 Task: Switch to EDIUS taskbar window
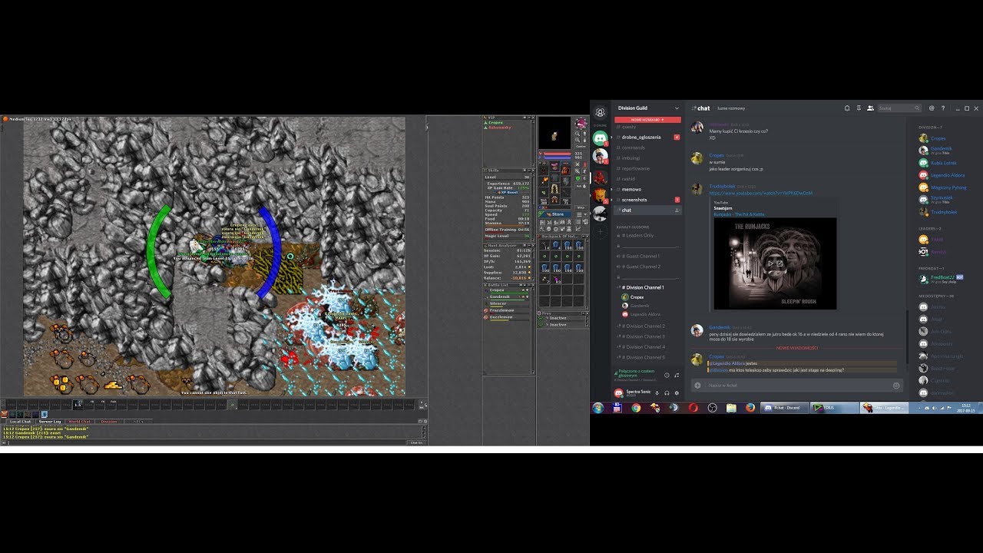[834, 408]
